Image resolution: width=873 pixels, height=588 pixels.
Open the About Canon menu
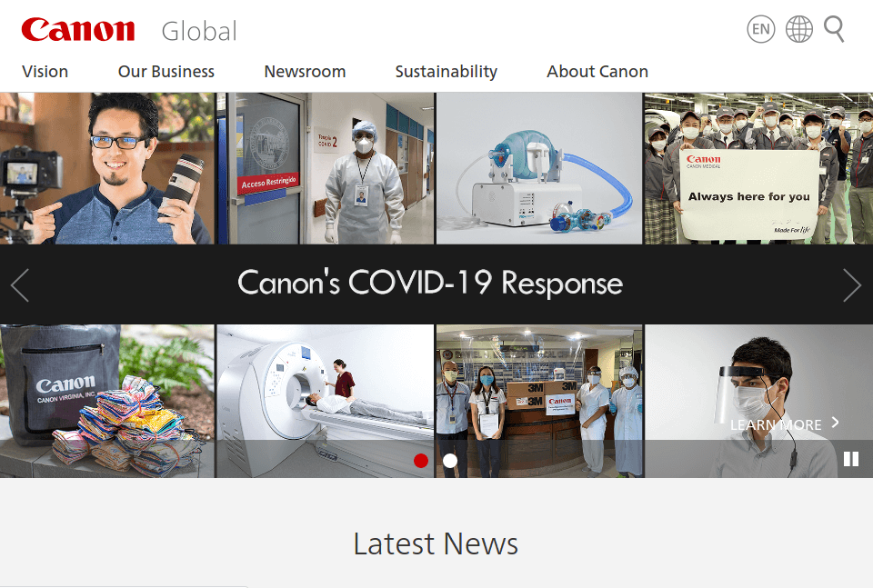click(597, 71)
